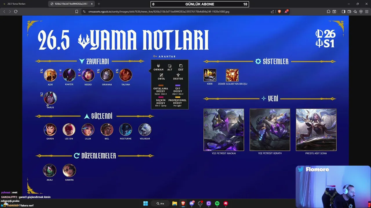This screenshot has height=208, width=371.
Task: Select the Akali portrait under Düzenlemeler
Action: click(50, 170)
